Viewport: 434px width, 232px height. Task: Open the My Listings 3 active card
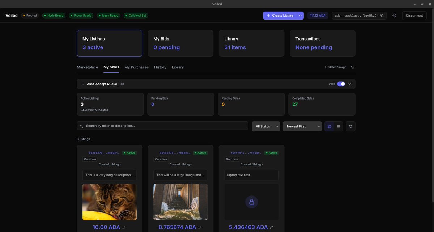point(110,43)
